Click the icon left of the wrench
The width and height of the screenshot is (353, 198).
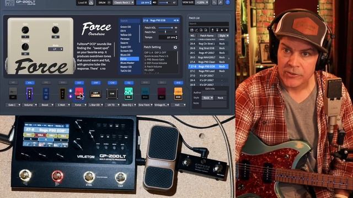point(214,2)
